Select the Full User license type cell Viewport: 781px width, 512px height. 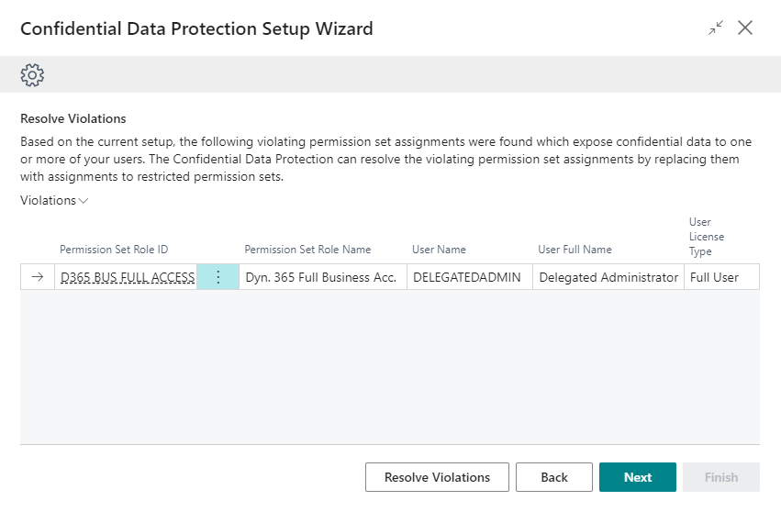tap(714, 277)
